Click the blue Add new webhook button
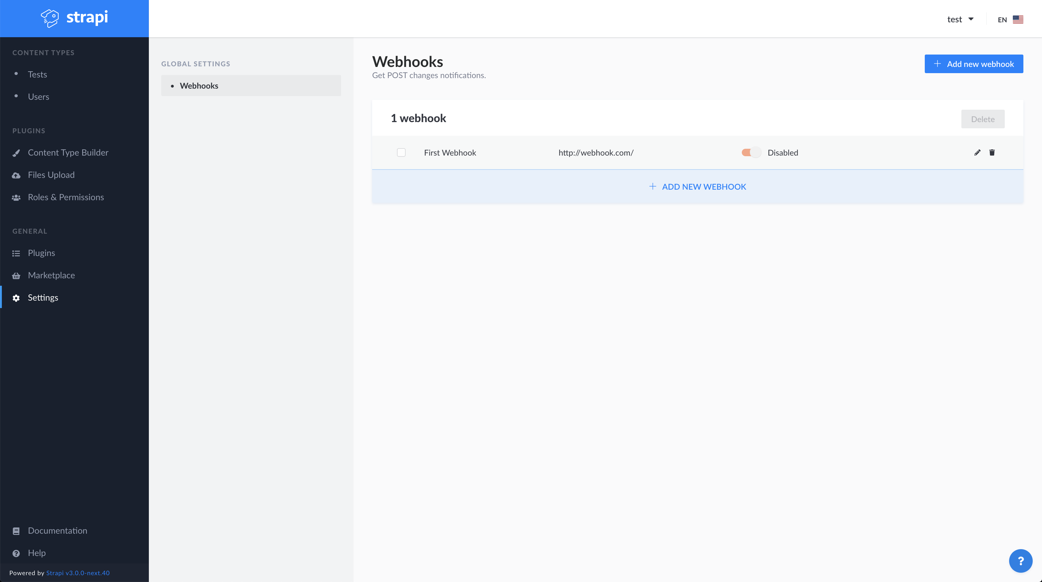The width and height of the screenshot is (1042, 582). (973, 64)
